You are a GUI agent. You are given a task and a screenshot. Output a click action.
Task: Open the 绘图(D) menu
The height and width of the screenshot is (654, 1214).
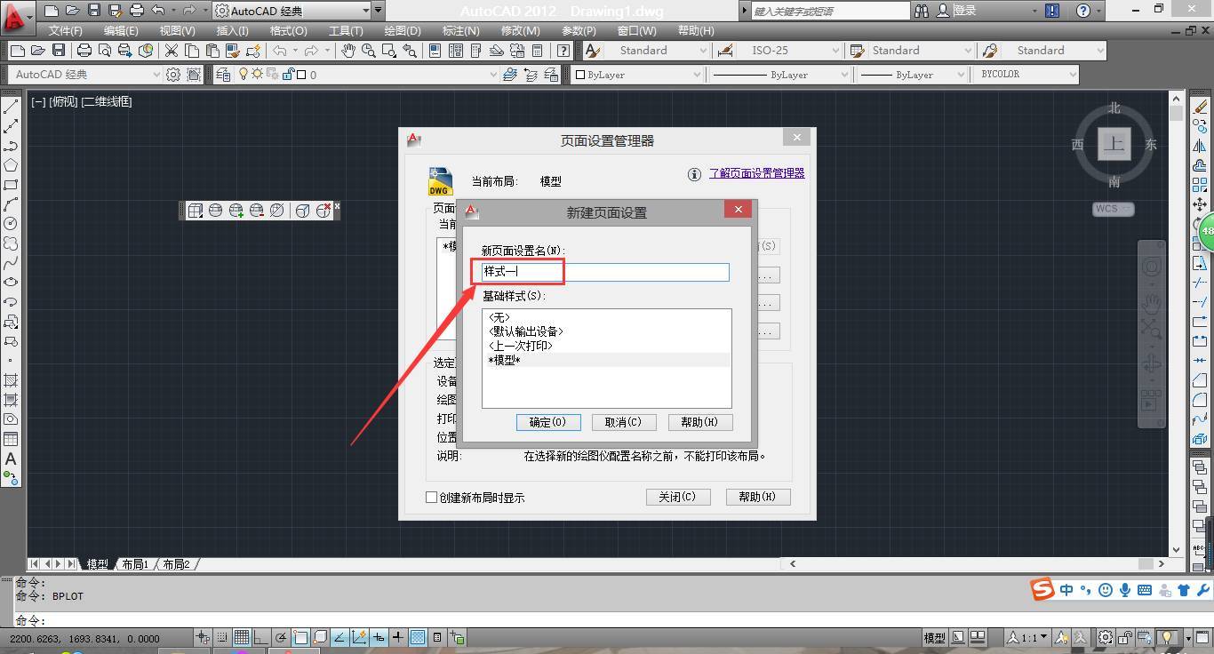[402, 30]
